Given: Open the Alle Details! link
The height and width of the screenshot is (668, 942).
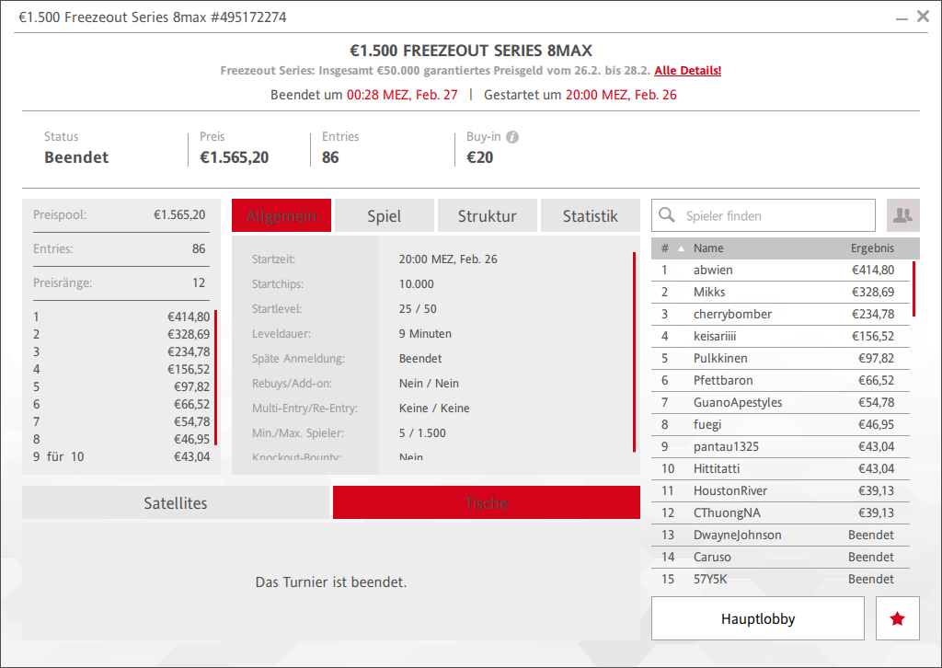Looking at the screenshot, I should (x=688, y=70).
